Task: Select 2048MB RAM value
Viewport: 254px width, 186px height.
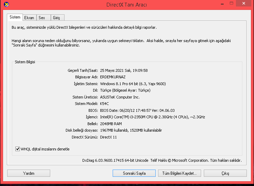Action: [111, 124]
